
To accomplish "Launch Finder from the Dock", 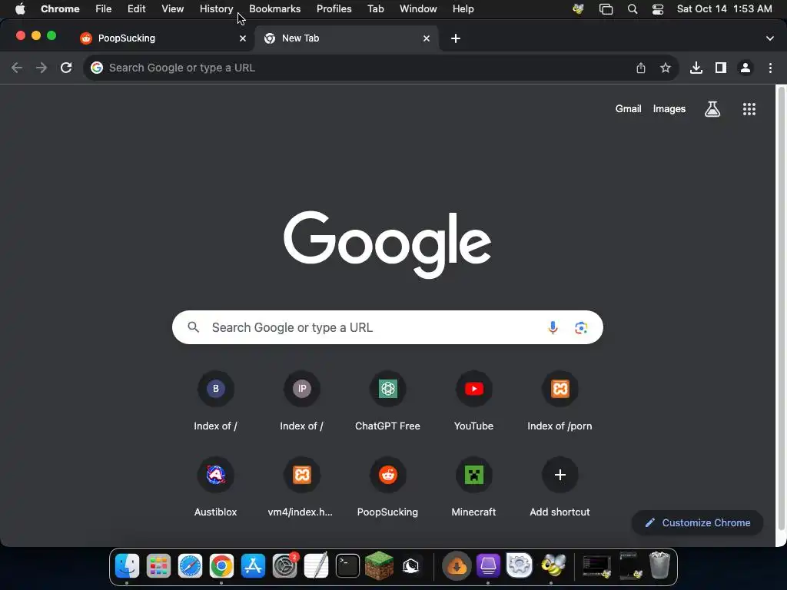I will coord(127,566).
